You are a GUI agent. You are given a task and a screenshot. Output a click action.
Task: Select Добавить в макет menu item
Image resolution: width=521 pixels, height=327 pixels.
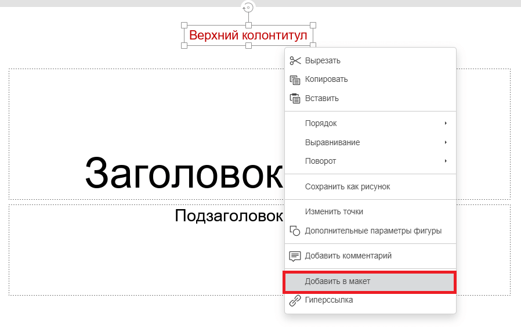pyautogui.click(x=337, y=281)
